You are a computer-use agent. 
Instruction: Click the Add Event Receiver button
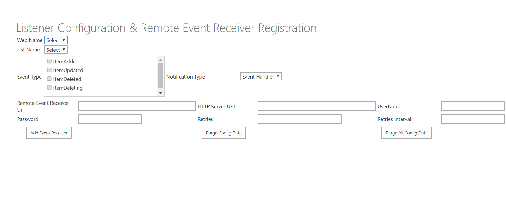(x=49, y=133)
